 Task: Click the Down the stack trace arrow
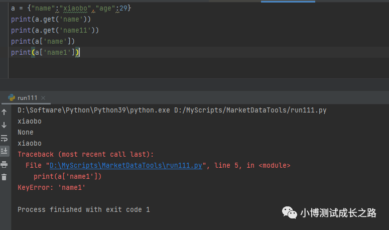pyautogui.click(x=4, y=125)
